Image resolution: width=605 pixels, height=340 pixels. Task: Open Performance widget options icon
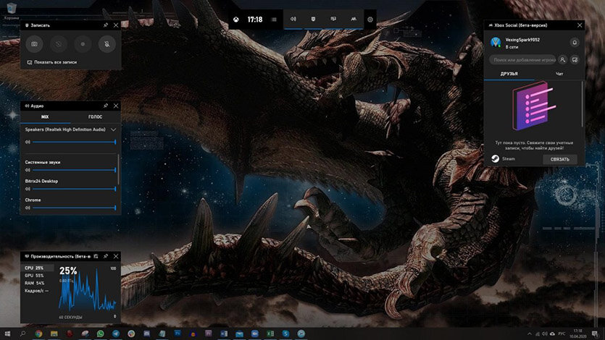[96, 256]
